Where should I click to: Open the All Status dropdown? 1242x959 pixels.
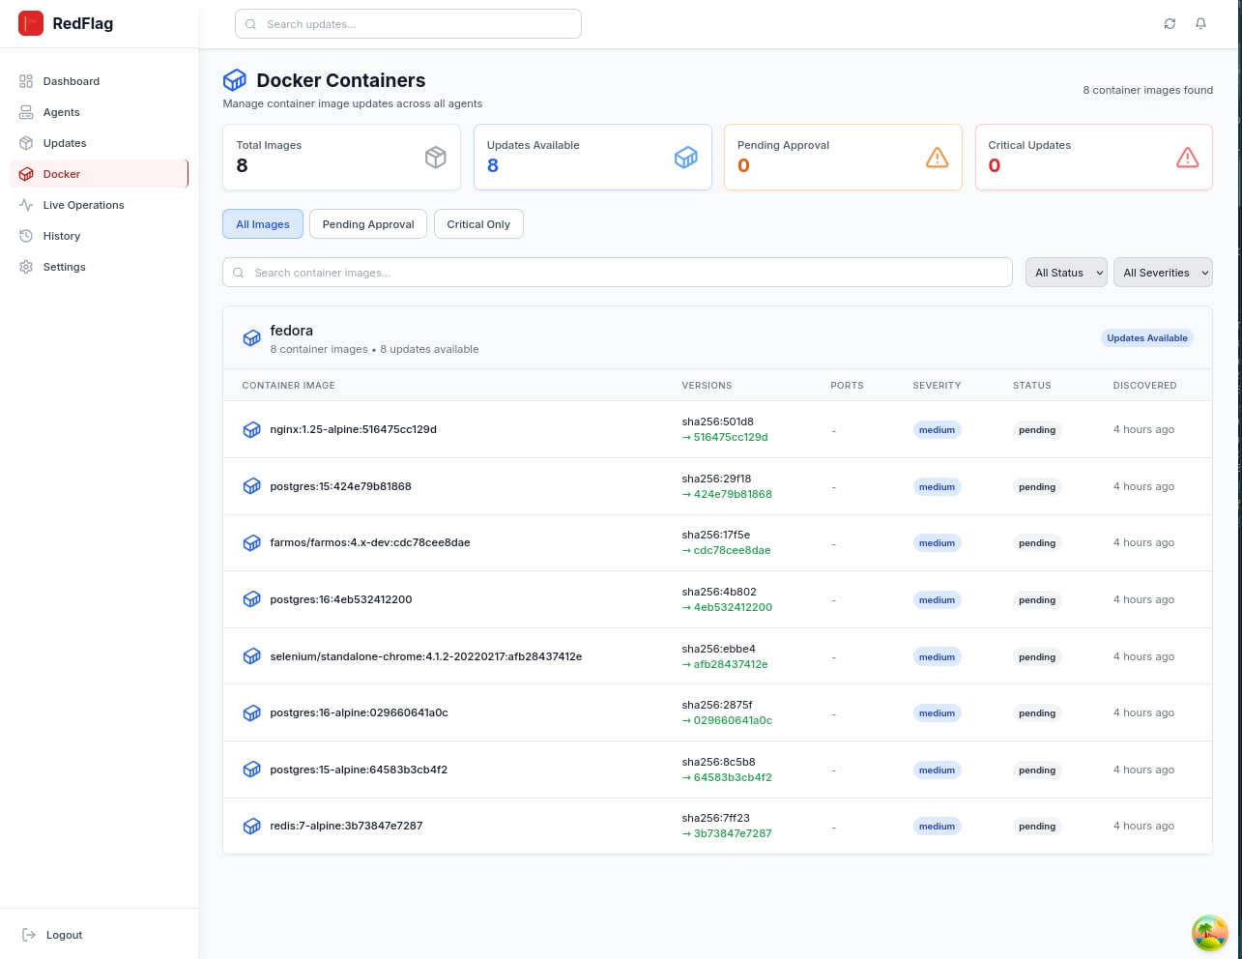1066,273
